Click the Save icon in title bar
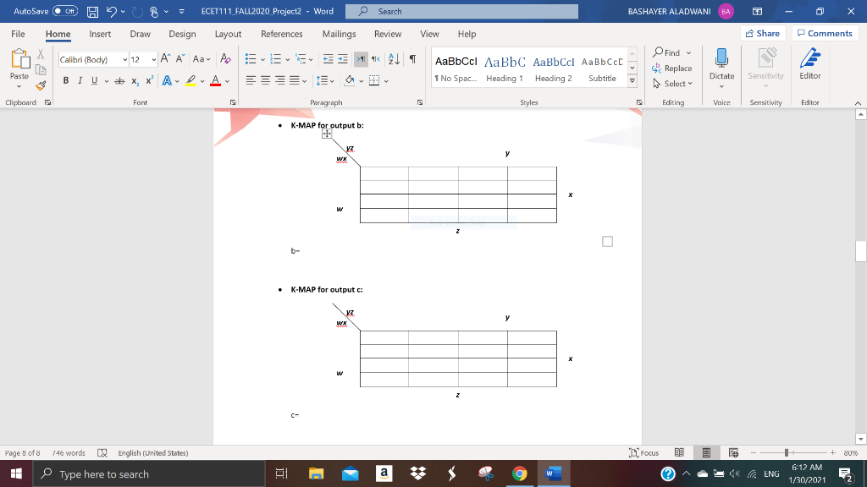The height and width of the screenshot is (487, 867). (92, 12)
